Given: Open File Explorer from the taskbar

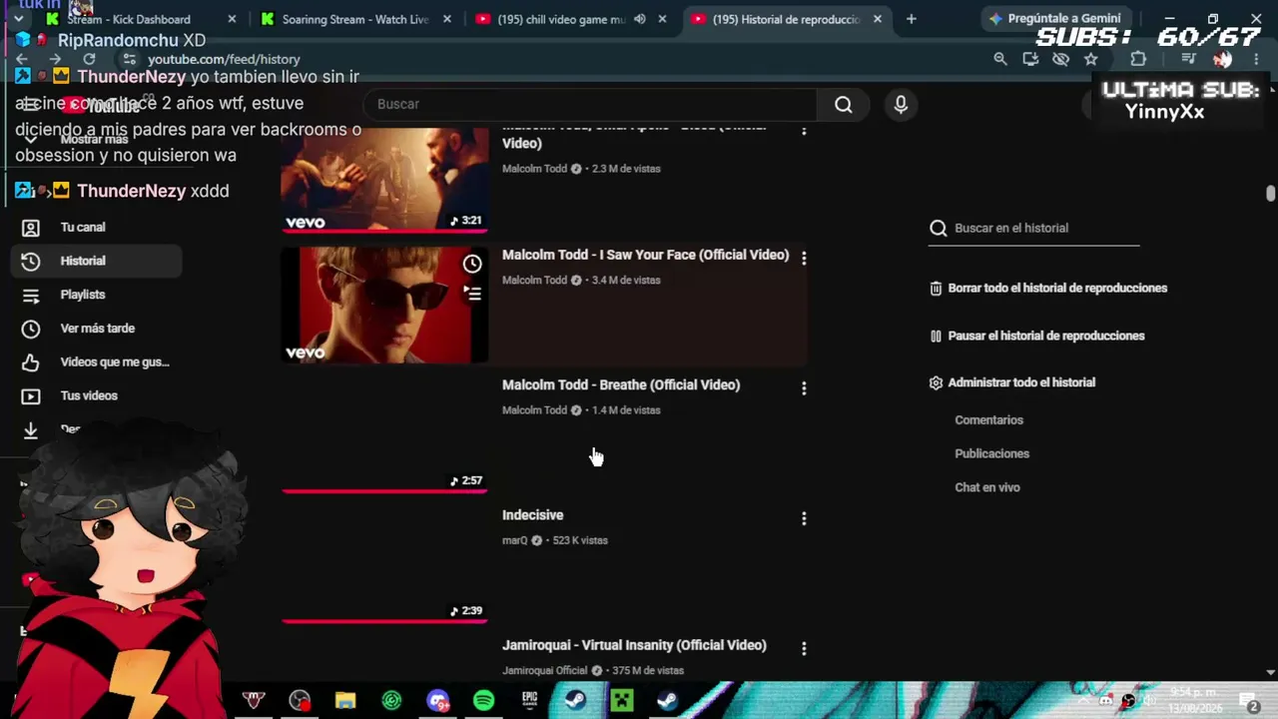Looking at the screenshot, I should click(x=345, y=700).
